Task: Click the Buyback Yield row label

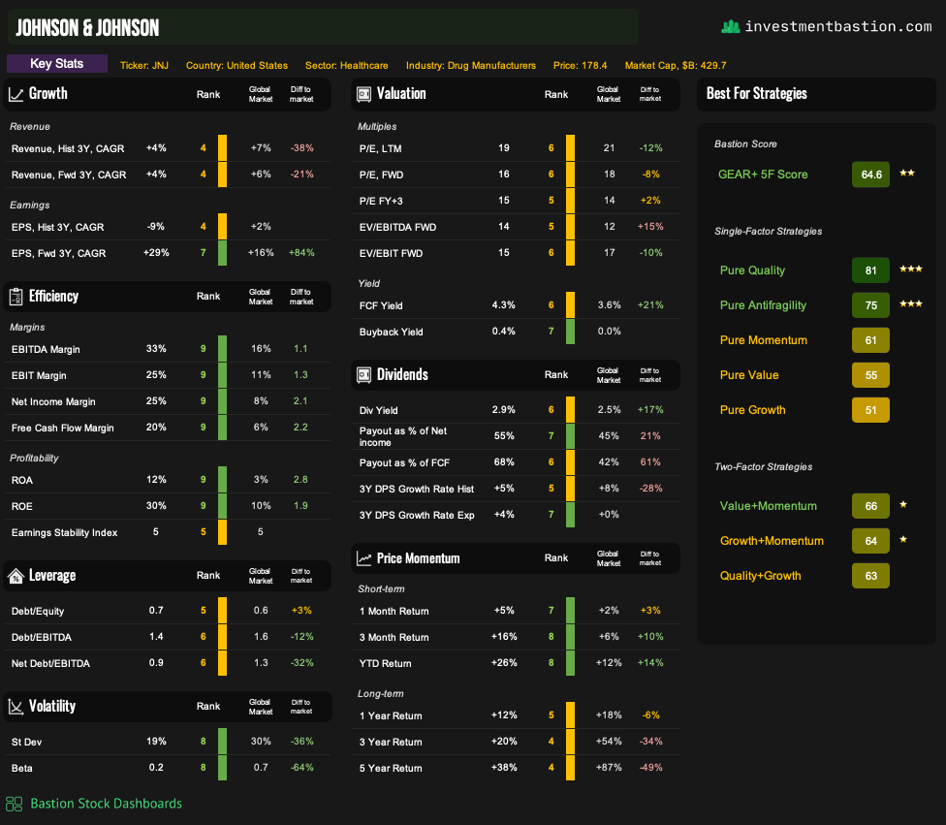Action: tap(391, 332)
